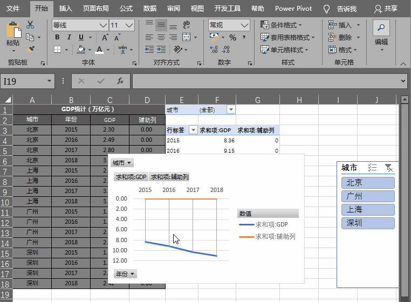
Task: Open the 编辑 search group
Action: tap(381, 36)
